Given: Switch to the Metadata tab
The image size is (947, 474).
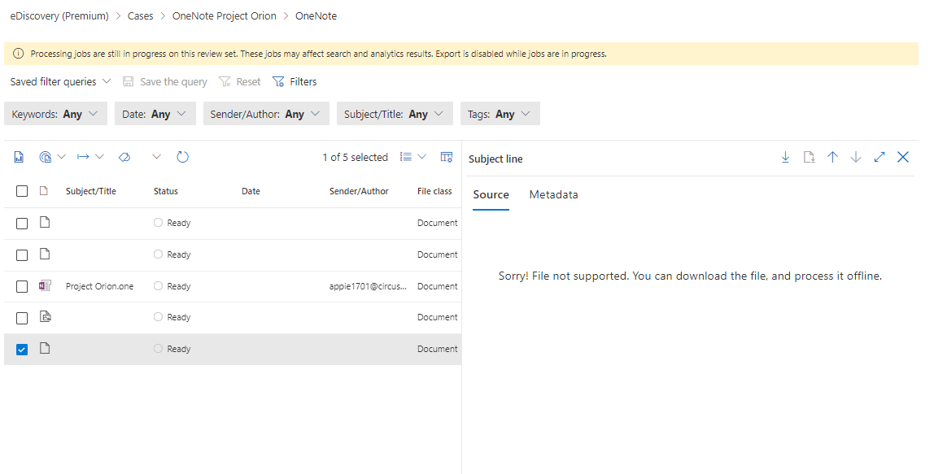Looking at the screenshot, I should (x=553, y=195).
